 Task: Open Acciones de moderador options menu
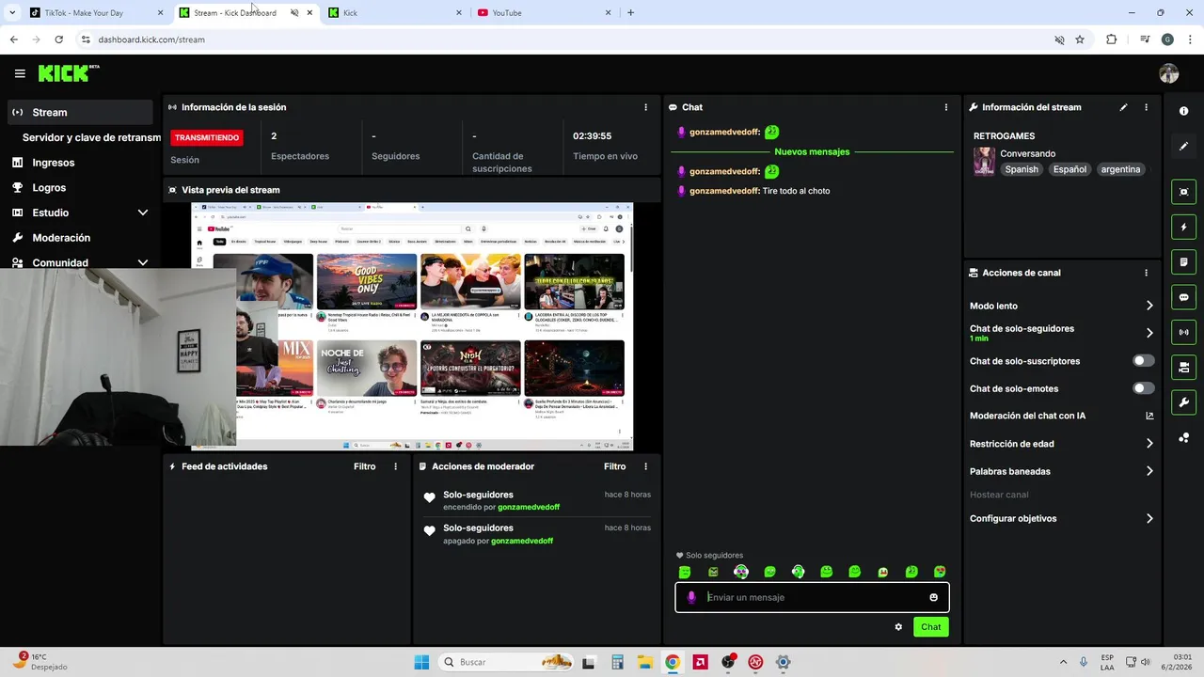click(645, 466)
